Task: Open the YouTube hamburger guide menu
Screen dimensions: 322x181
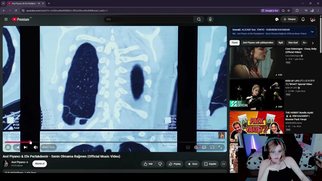Action: [x=6, y=19]
